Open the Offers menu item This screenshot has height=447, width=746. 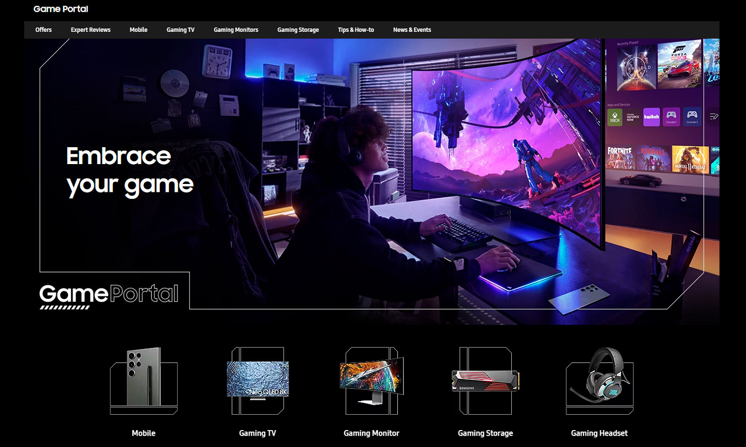[x=43, y=30]
